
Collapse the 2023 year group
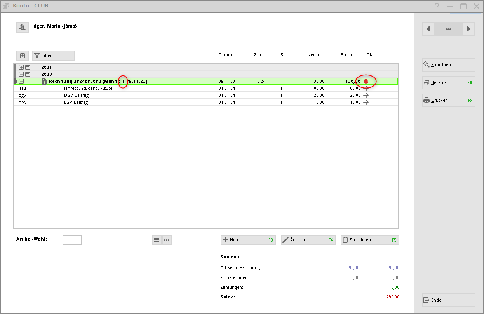[x=21, y=74]
